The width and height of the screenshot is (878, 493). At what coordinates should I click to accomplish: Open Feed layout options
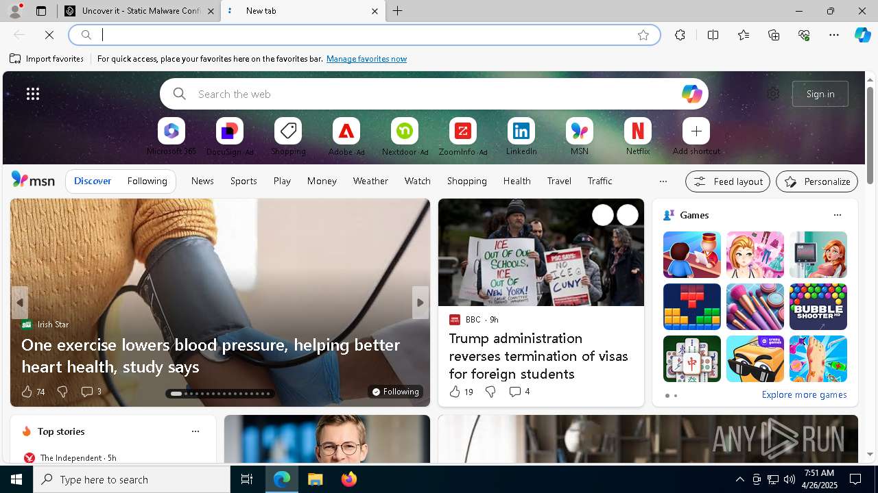pyautogui.click(x=727, y=181)
